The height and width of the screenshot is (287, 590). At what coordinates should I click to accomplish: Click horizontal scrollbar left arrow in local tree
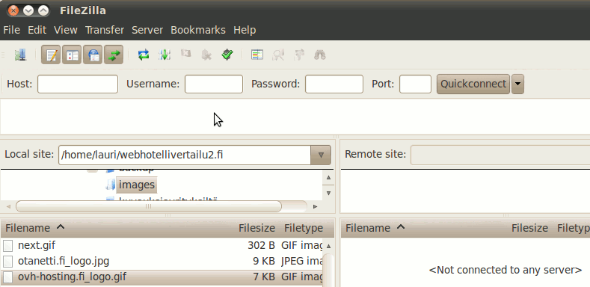pyautogui.click(x=8, y=206)
